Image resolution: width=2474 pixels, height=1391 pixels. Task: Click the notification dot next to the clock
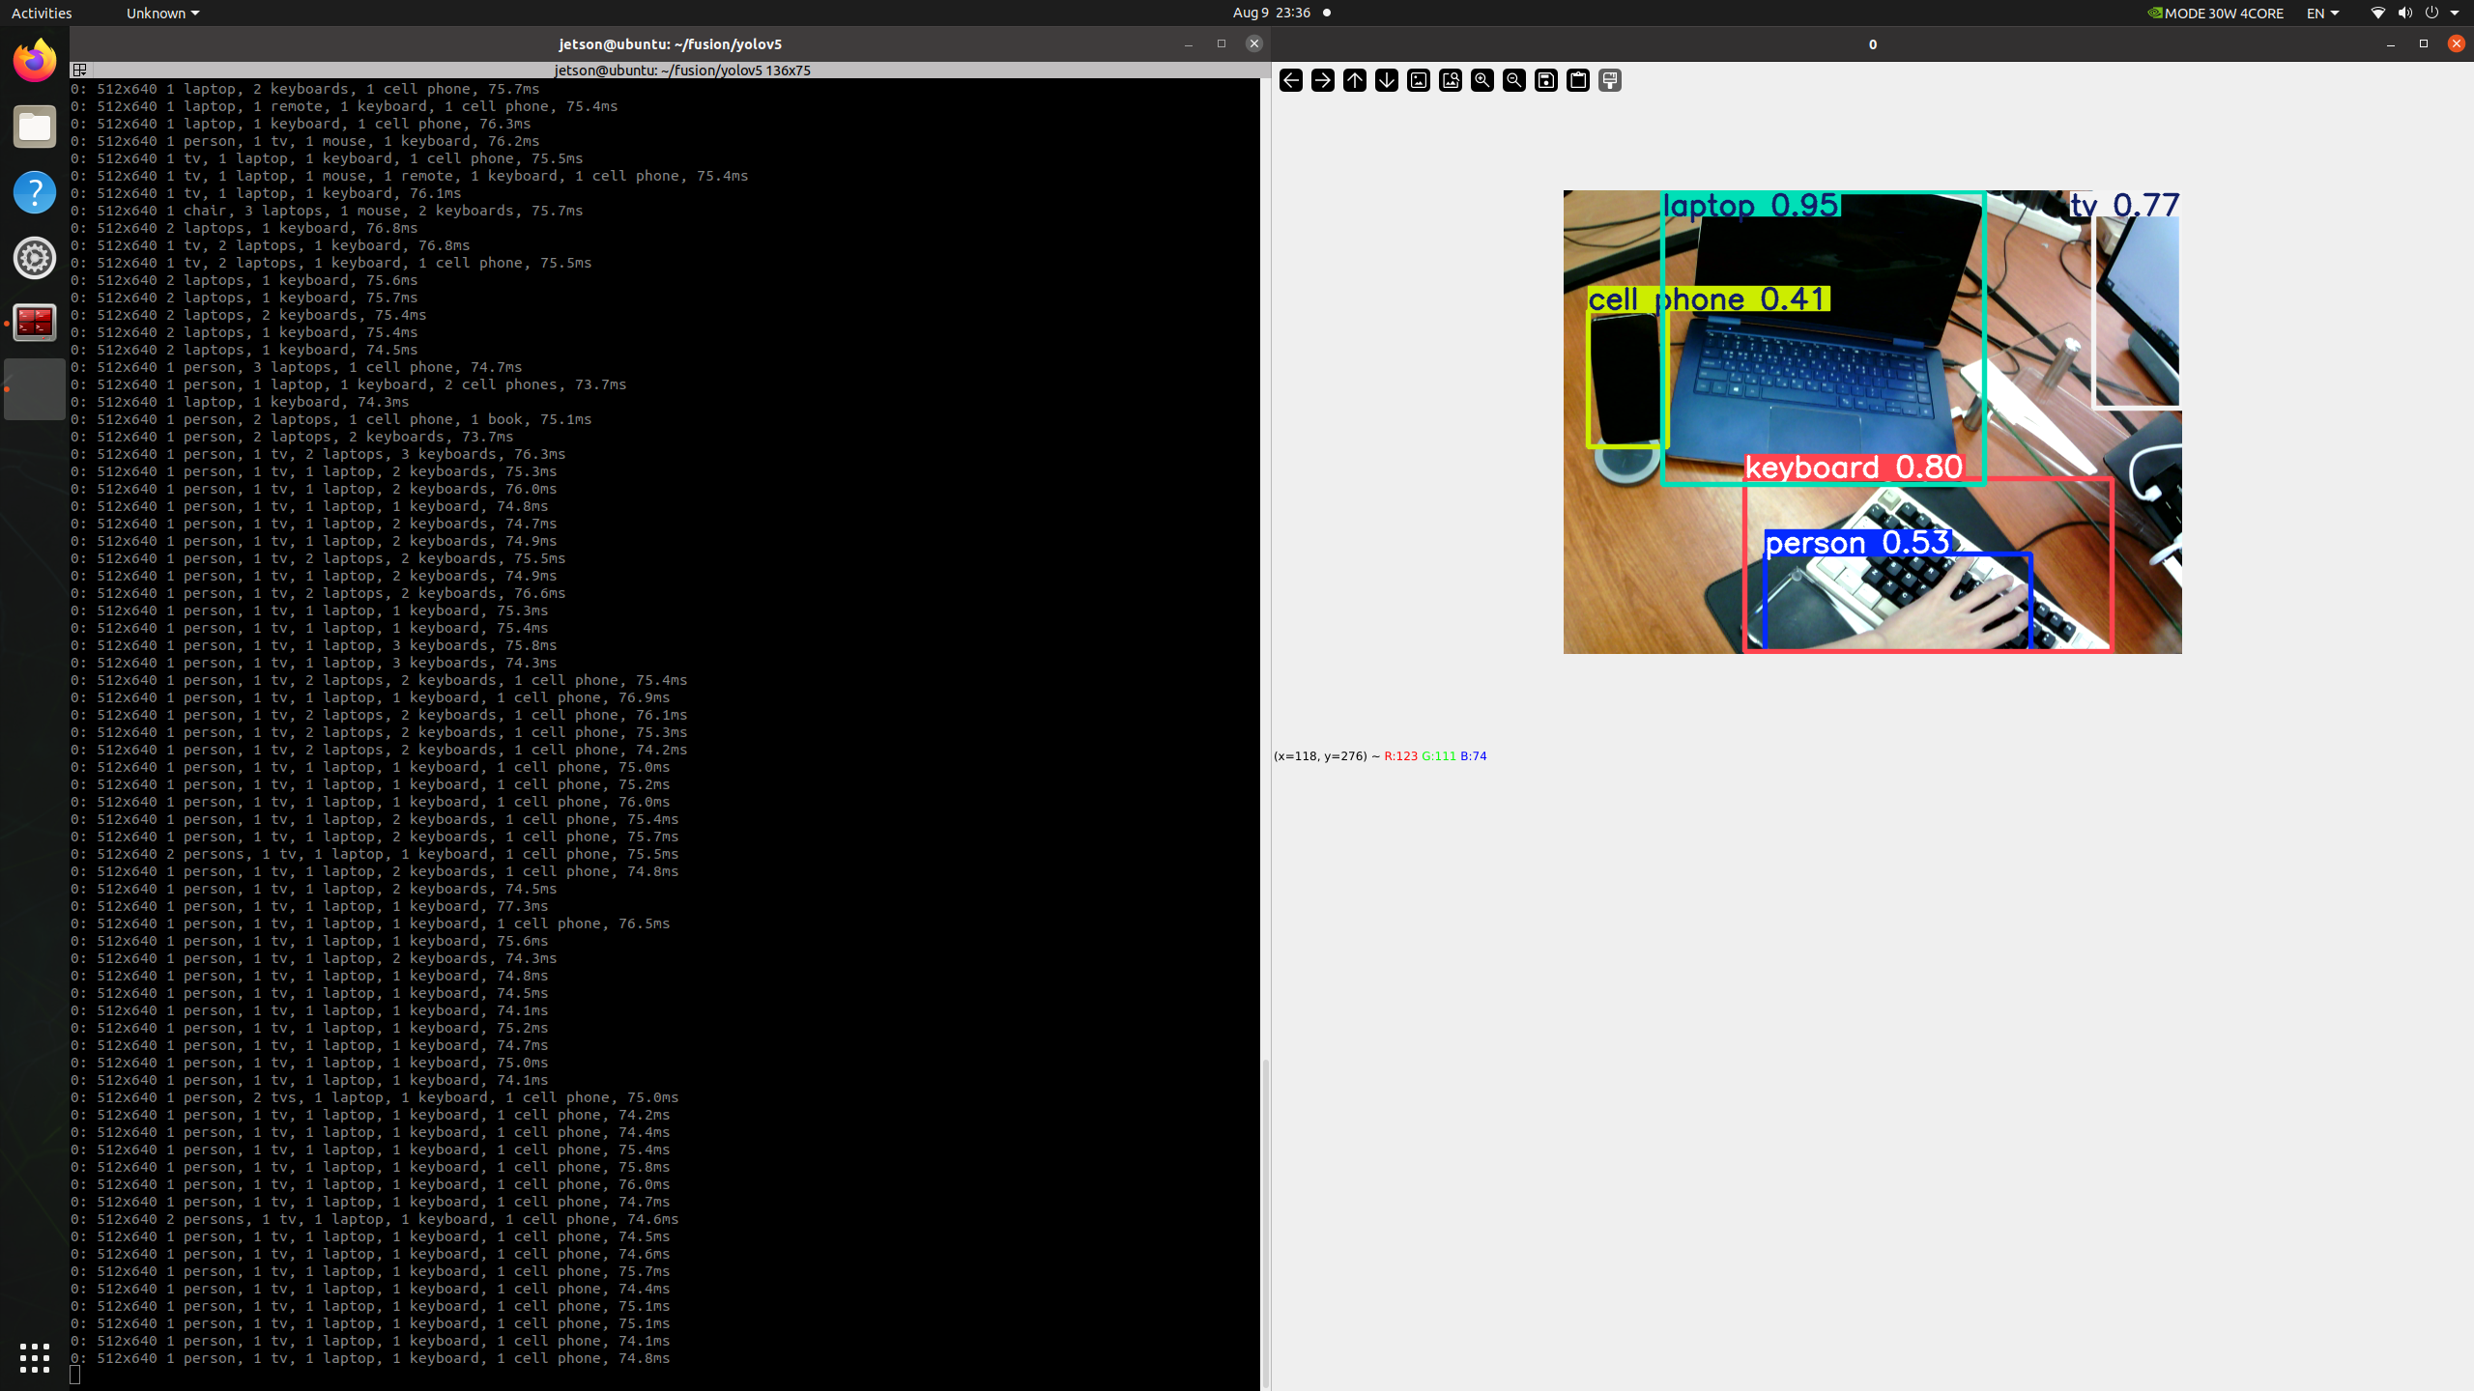click(x=1327, y=13)
